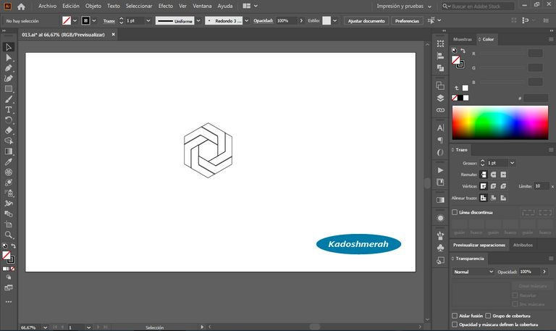556x331 pixels.
Task: Select the miter join Vértice option
Action: click(484, 186)
